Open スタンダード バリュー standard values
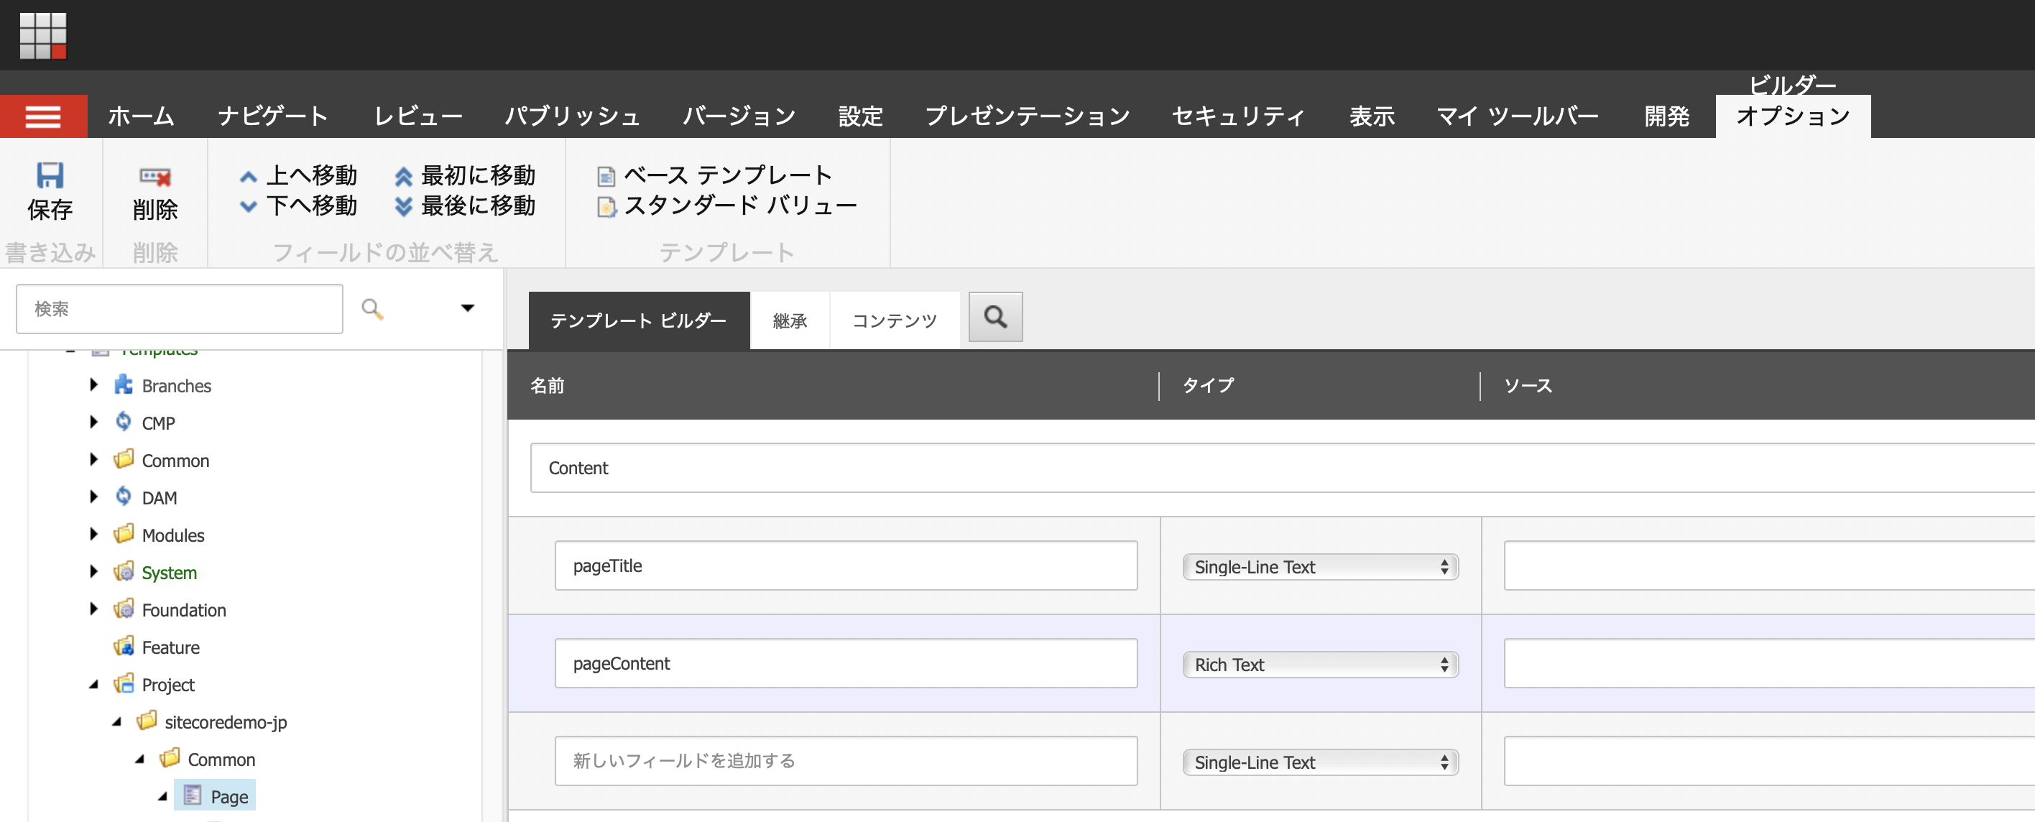This screenshot has width=2035, height=822. point(728,206)
